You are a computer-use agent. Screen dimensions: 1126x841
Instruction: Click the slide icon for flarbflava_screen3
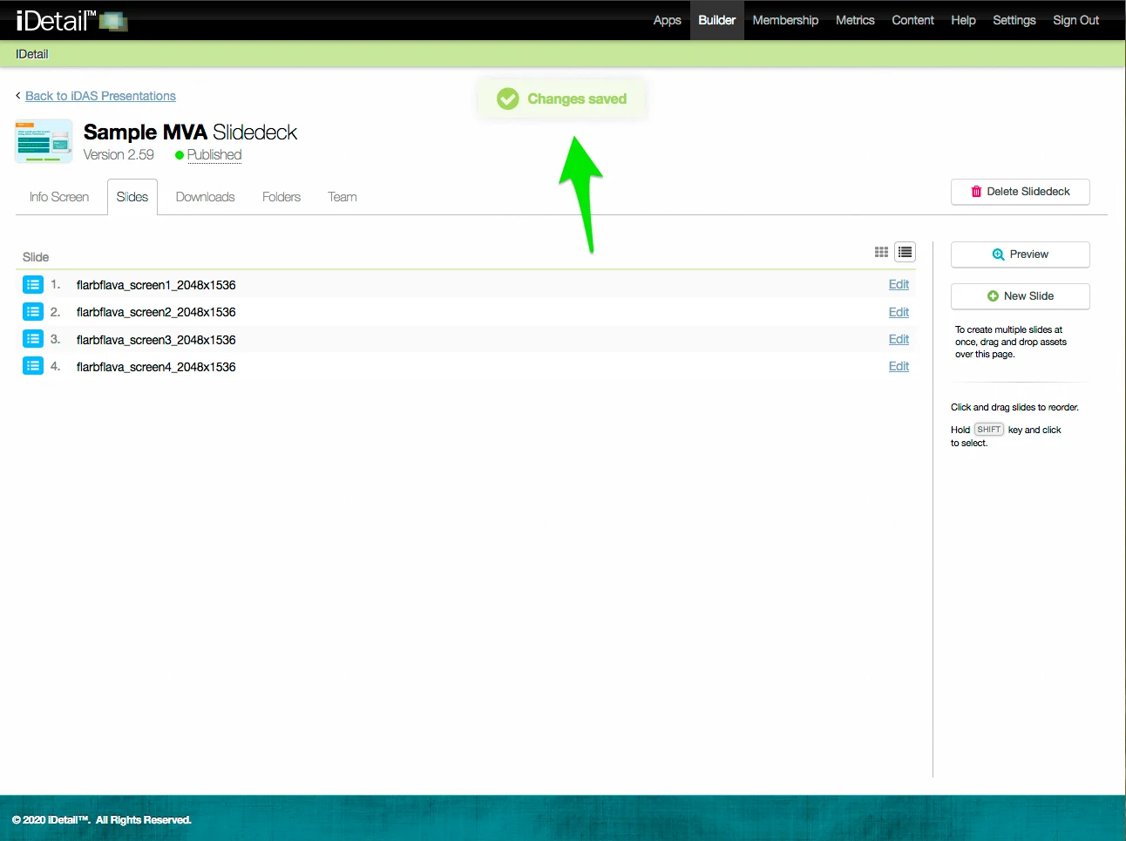point(33,339)
